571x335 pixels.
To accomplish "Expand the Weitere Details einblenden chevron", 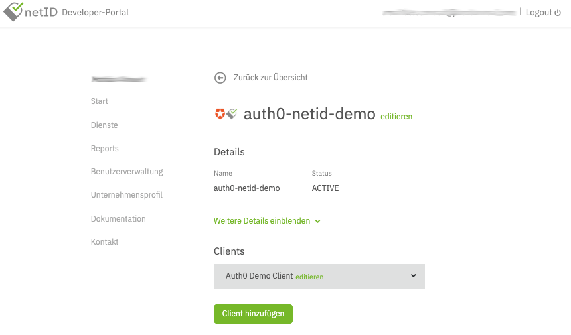I will tap(317, 221).
